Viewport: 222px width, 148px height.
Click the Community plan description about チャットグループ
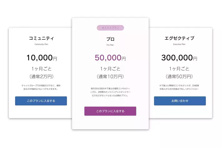pos(41,87)
